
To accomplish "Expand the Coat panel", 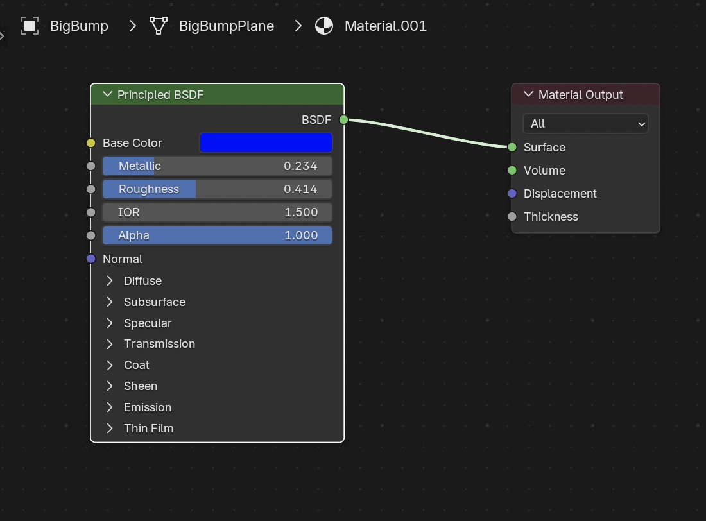I will 109,365.
